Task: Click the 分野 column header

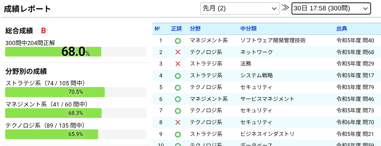Action: (x=195, y=29)
